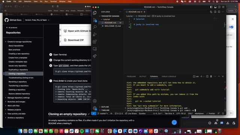Screen dimensions: 240x135
Task: Toggle panel layout icon in title bar
Action: 215,7
